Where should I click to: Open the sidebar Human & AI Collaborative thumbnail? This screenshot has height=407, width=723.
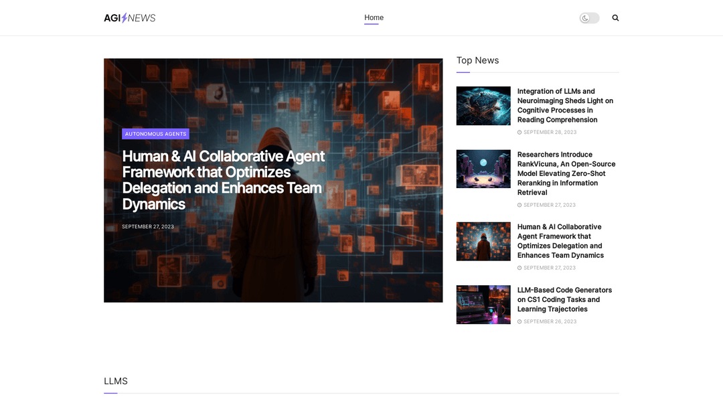(483, 242)
